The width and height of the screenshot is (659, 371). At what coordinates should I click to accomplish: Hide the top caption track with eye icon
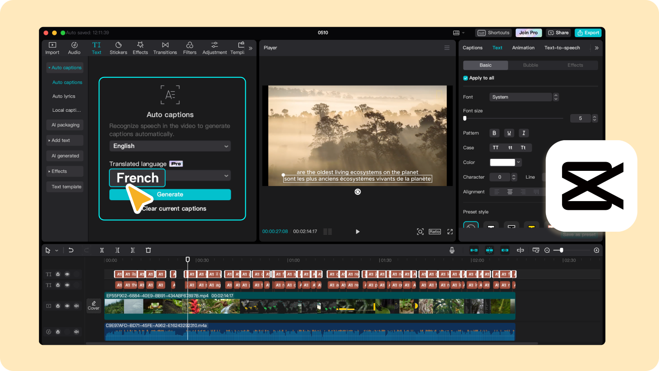[x=67, y=274]
